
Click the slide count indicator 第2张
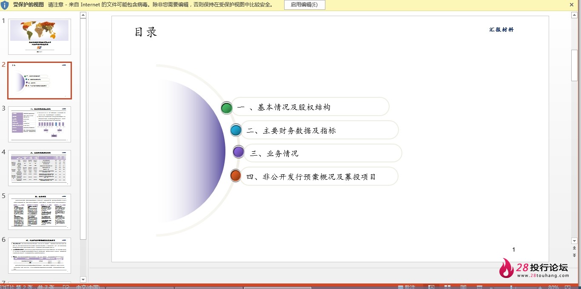point(24,287)
